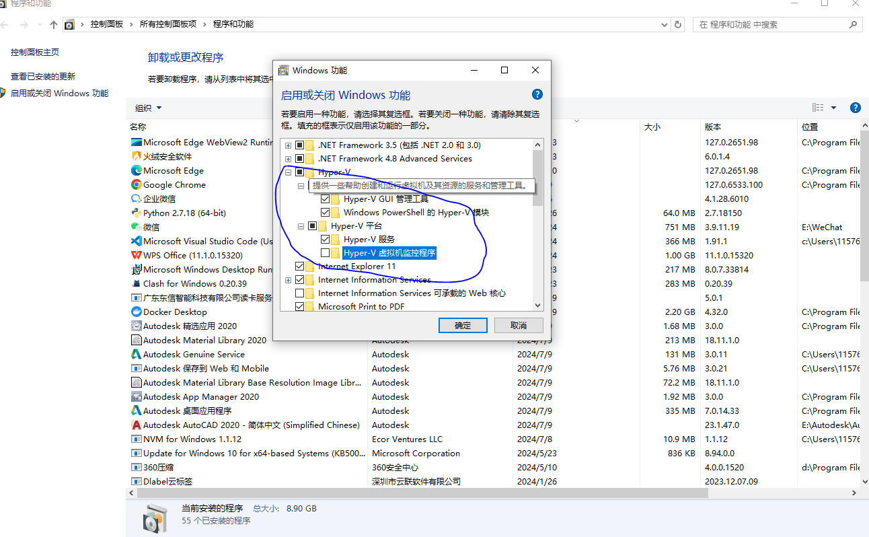Click the refresh icon beside the address bar
Screen dimensions: 869x537
(679, 24)
